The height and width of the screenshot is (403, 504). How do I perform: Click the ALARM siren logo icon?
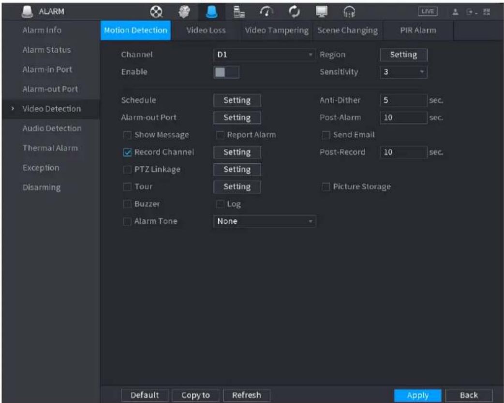[28, 12]
